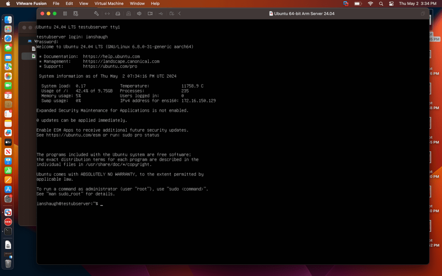This screenshot has height=276, width=442.
Task: Click the Help menu item
Action: (x=155, y=3)
